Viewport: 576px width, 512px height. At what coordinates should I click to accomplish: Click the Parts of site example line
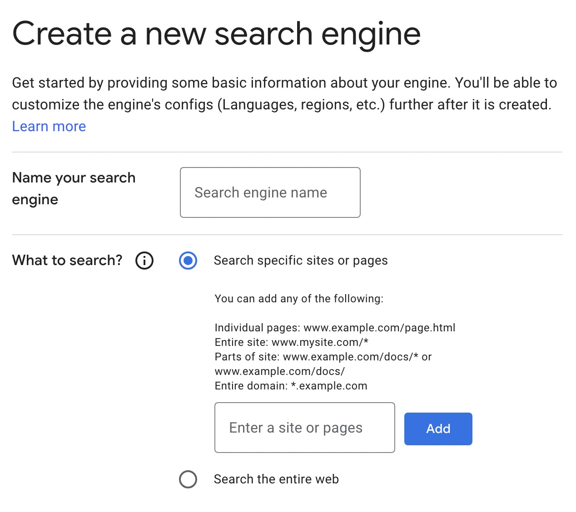pos(323,357)
